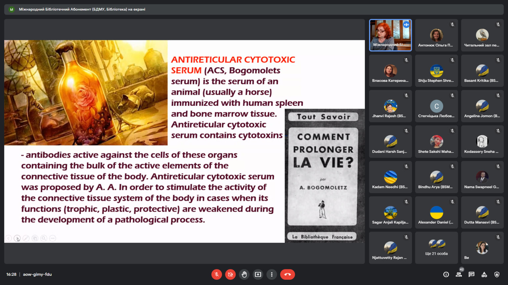Select Sagar Anjali participant tile

pyautogui.click(x=391, y=212)
